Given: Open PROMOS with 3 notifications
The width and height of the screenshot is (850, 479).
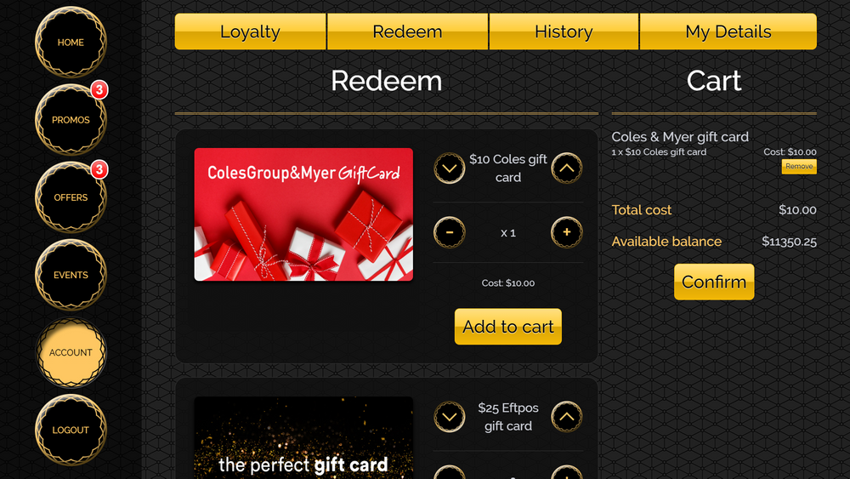Looking at the screenshot, I should [x=71, y=120].
